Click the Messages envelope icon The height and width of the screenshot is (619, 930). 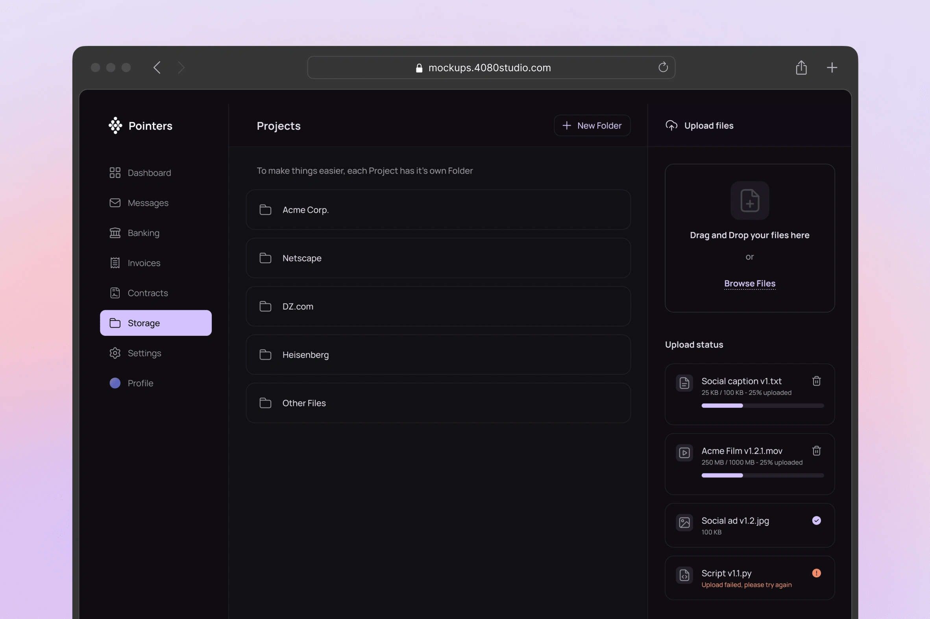click(x=115, y=203)
